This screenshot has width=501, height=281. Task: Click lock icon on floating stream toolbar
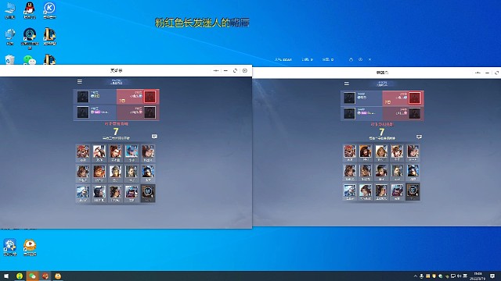pyautogui.click(x=351, y=59)
